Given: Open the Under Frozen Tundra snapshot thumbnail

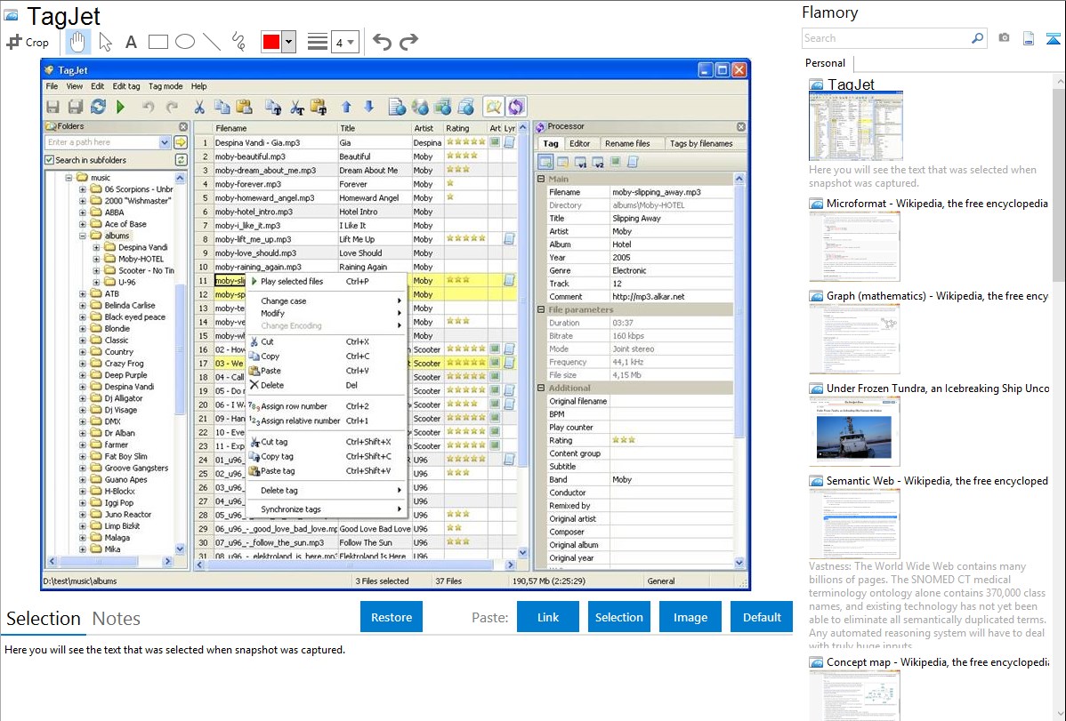Looking at the screenshot, I should click(854, 431).
